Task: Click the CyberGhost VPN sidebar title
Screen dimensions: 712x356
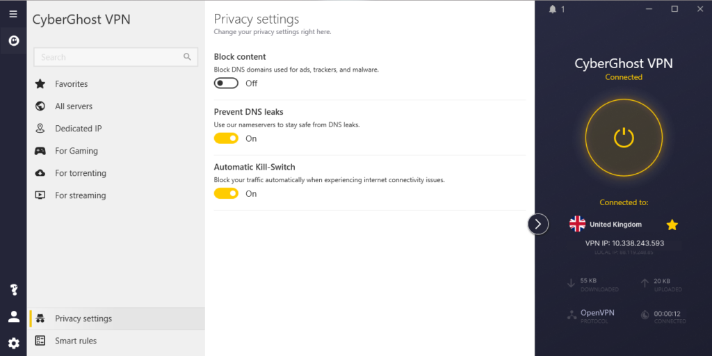Action: (x=81, y=19)
